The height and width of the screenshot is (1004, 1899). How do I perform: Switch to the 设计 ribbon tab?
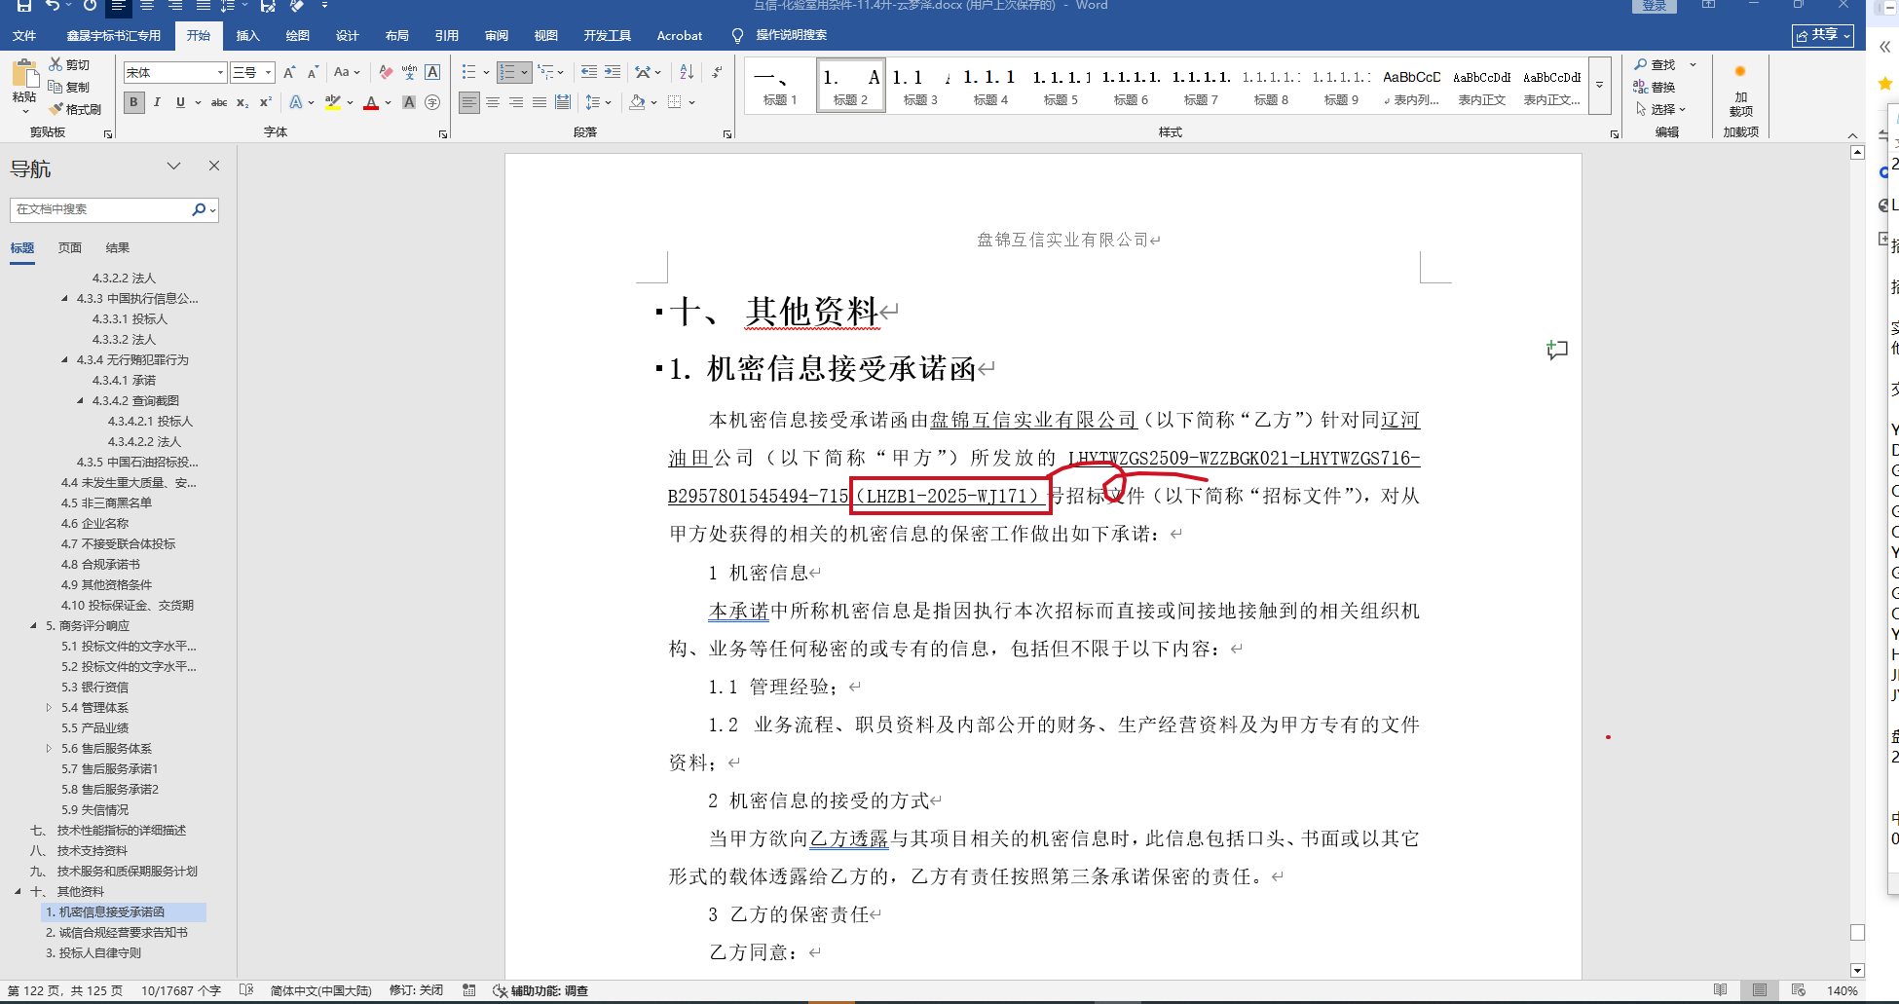tap(348, 36)
